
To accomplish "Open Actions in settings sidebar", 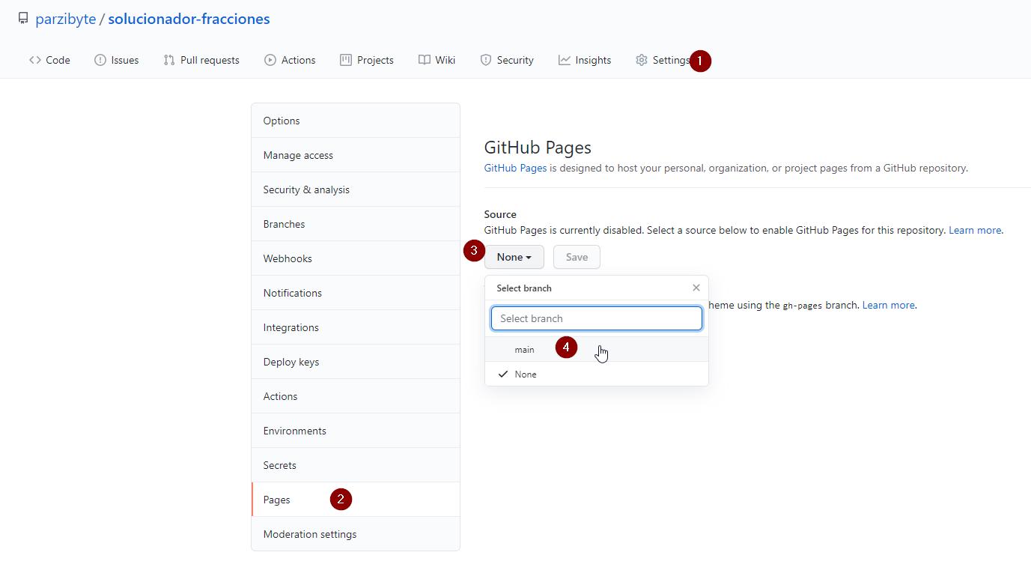I will tap(356, 396).
